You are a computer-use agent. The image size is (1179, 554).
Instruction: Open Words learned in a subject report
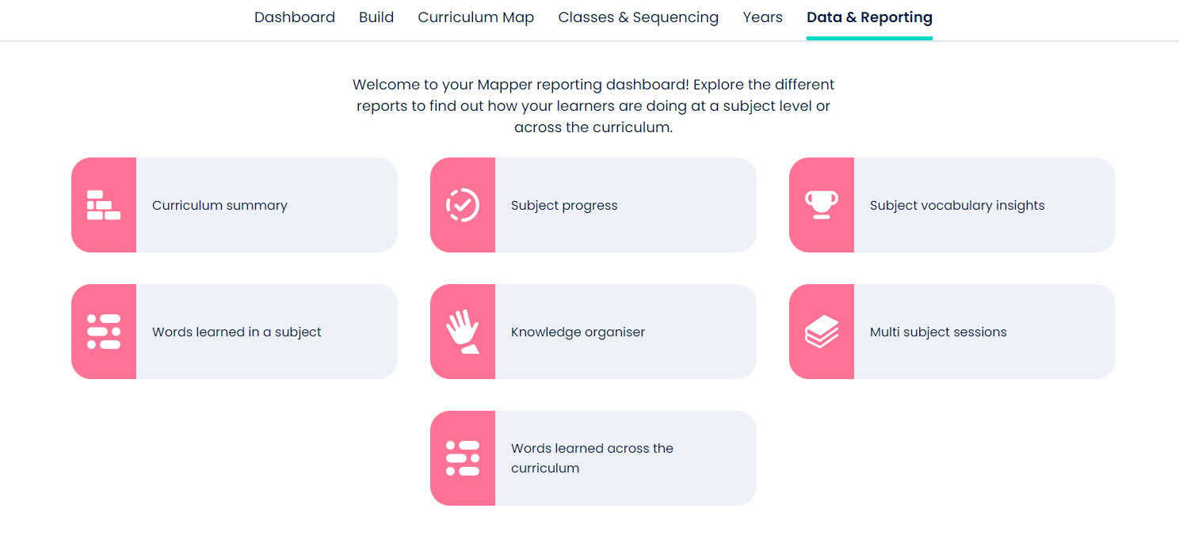[237, 332]
